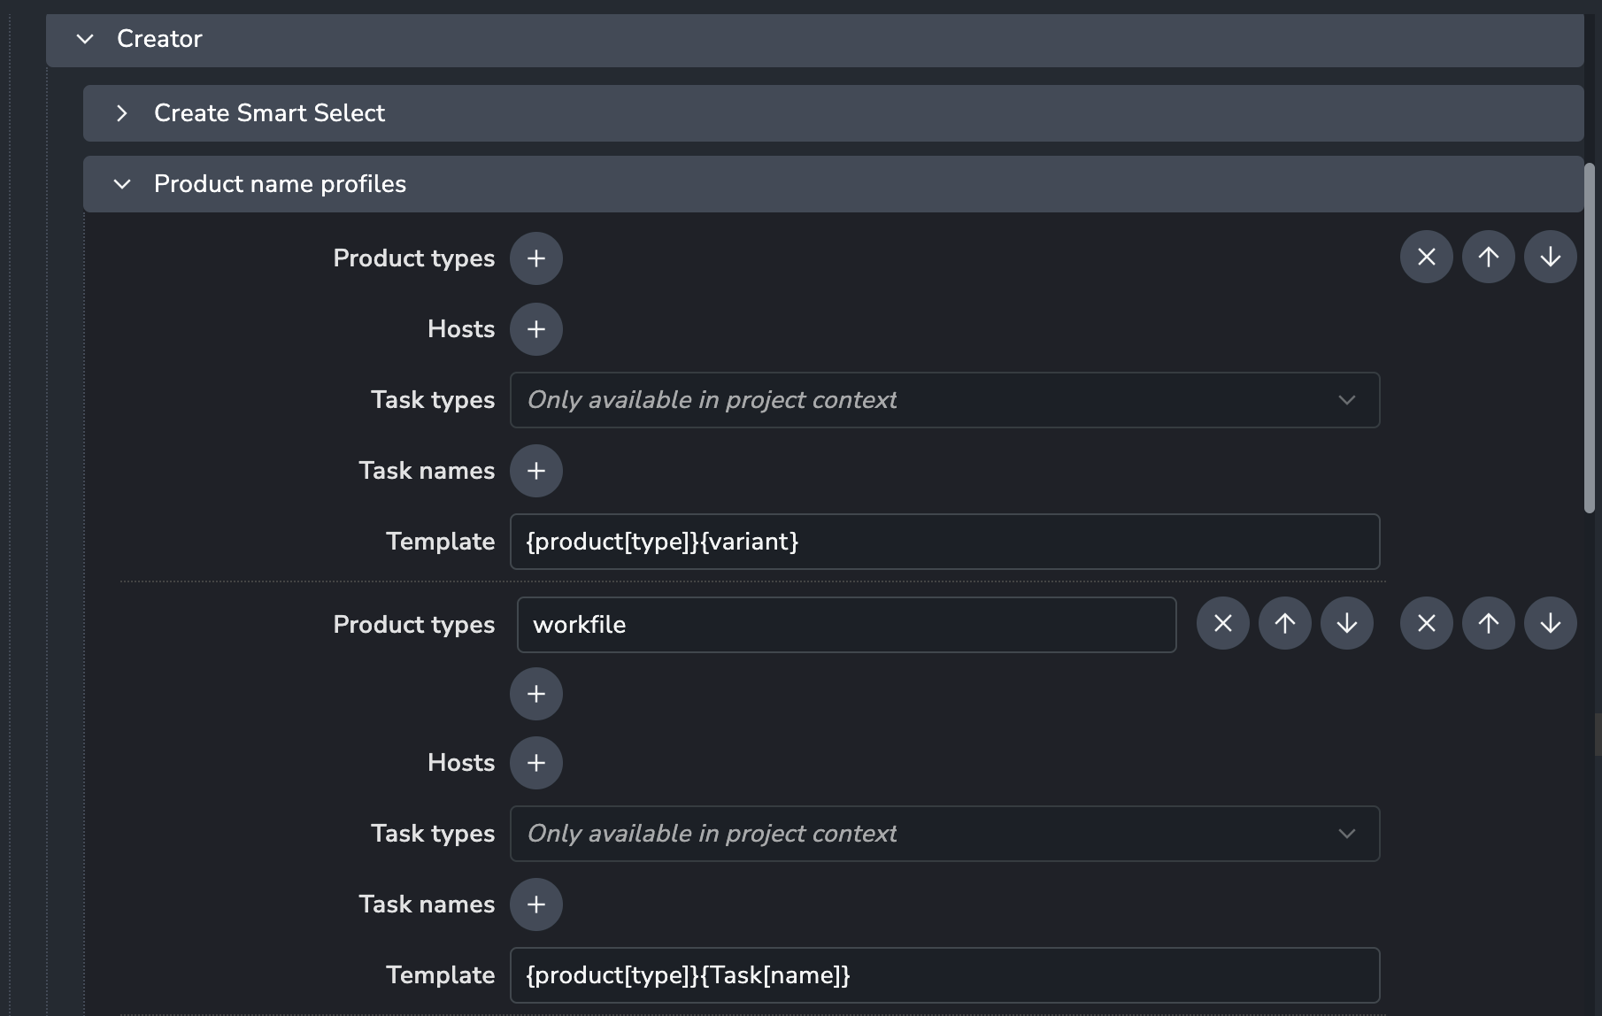Viewport: 1602px width, 1016px height.
Task: Collapse the Product name profiles section
Action: (122, 184)
